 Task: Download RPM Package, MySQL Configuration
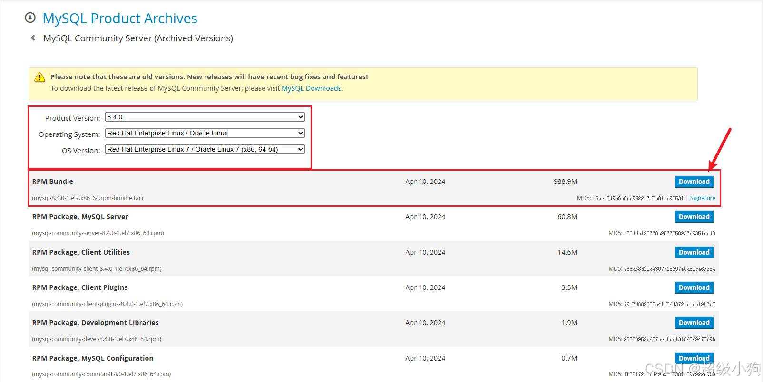(x=694, y=358)
